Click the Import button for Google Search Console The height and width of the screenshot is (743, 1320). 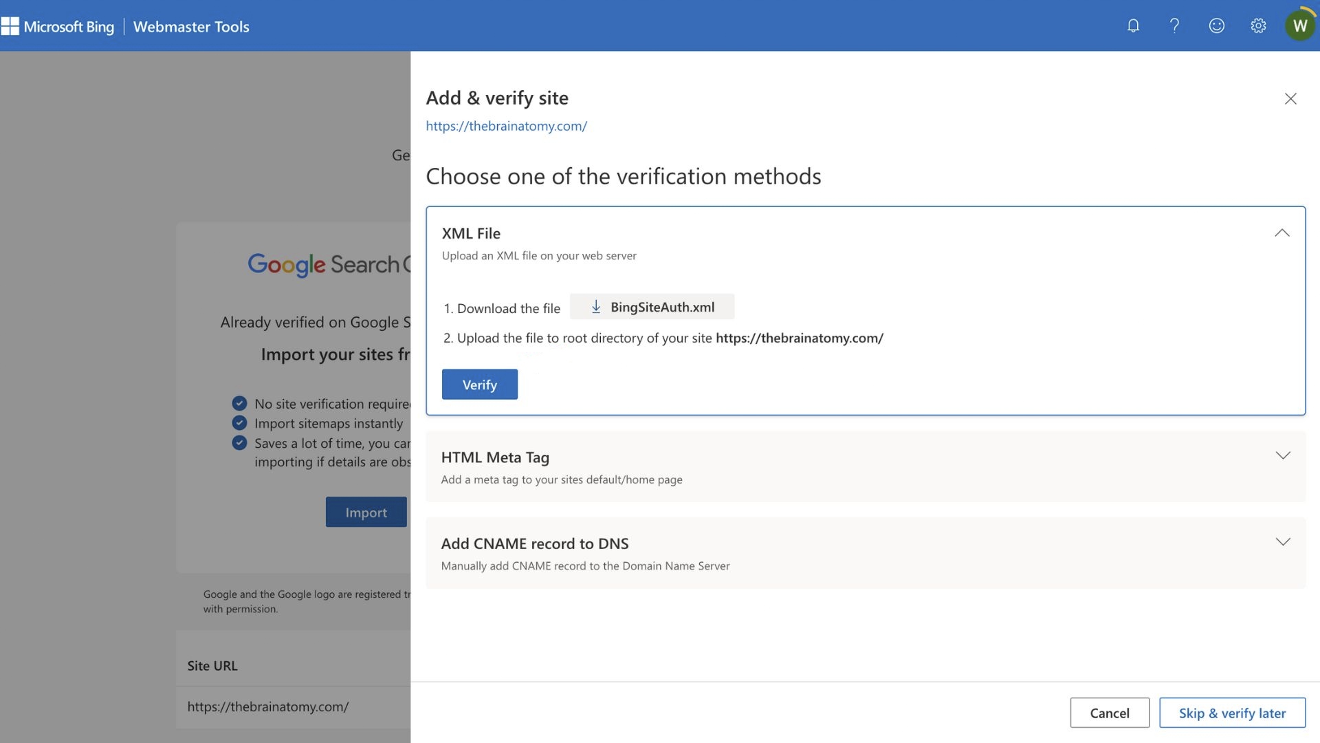[366, 513]
